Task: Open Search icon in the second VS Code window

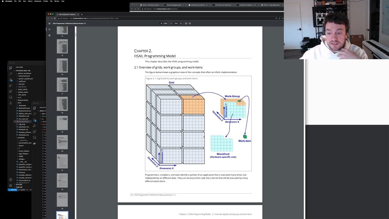Action: pyautogui.click(x=35, y=114)
